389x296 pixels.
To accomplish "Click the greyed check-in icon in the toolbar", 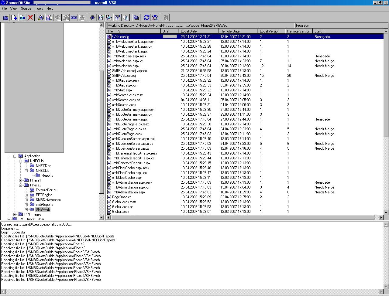I will coord(57,18).
